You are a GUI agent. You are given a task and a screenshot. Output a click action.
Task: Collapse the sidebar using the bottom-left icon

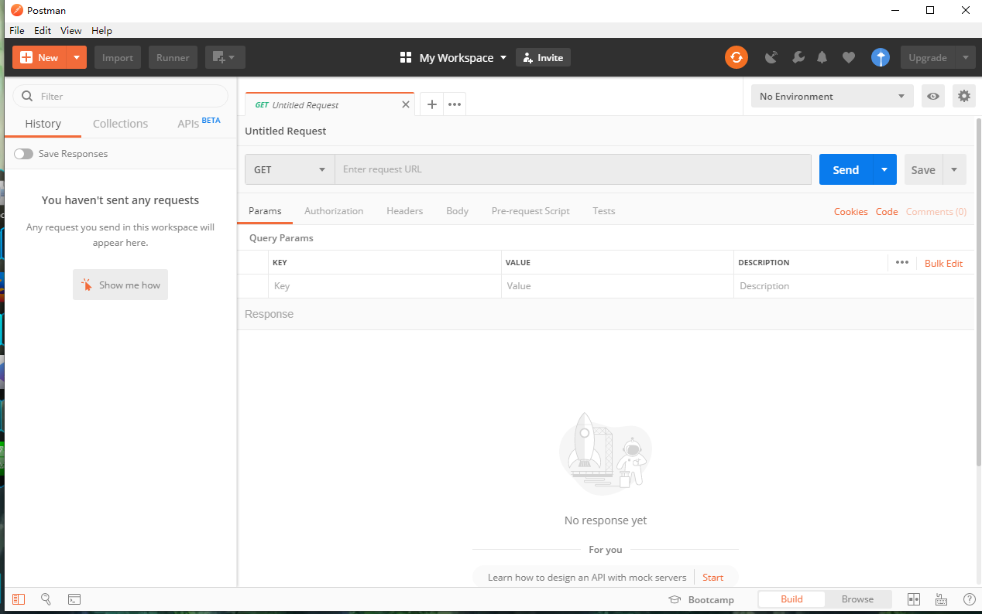[x=18, y=599]
